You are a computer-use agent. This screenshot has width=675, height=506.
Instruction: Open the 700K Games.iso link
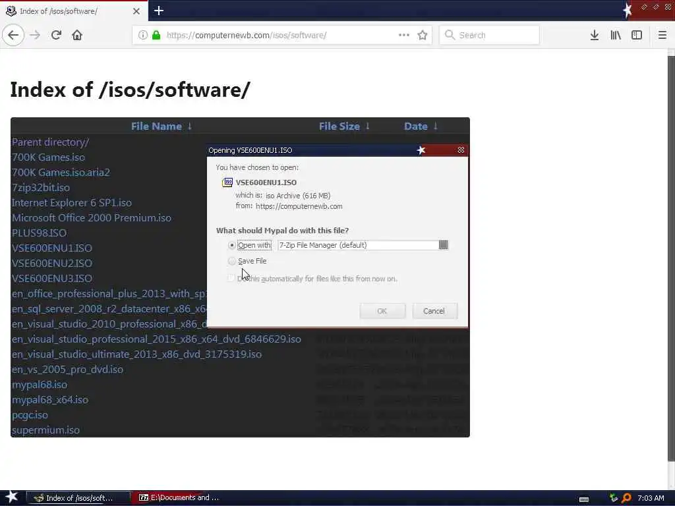48,157
